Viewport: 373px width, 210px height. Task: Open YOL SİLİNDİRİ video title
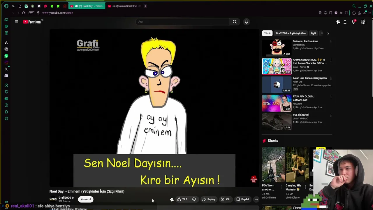pyautogui.click(x=301, y=115)
